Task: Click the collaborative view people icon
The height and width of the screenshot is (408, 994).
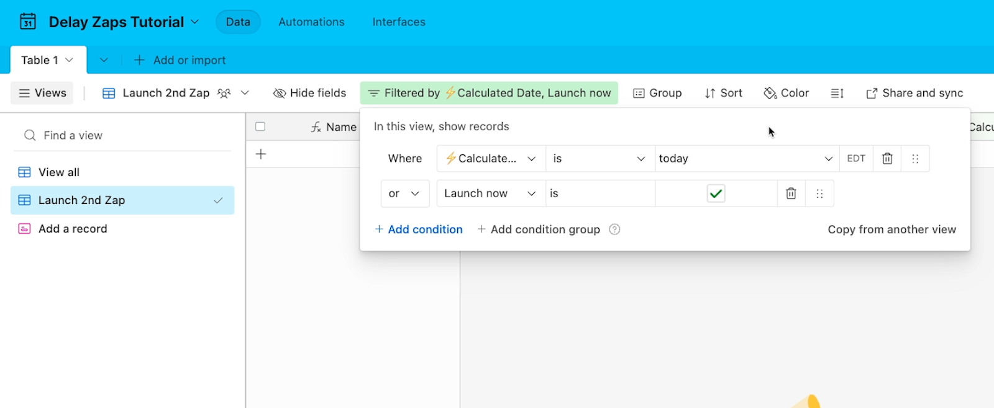Action: pos(224,93)
